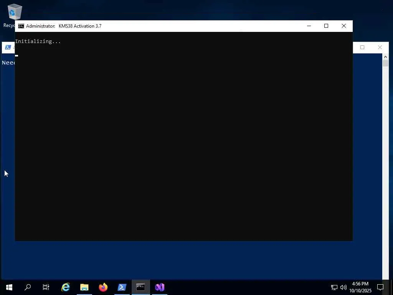393x295 pixels.
Task: Click the PowerShell window's title icon
Action: pyautogui.click(x=8, y=47)
